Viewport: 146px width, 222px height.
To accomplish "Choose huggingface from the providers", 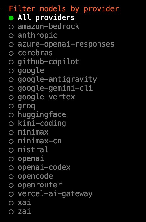I will 37,114.
